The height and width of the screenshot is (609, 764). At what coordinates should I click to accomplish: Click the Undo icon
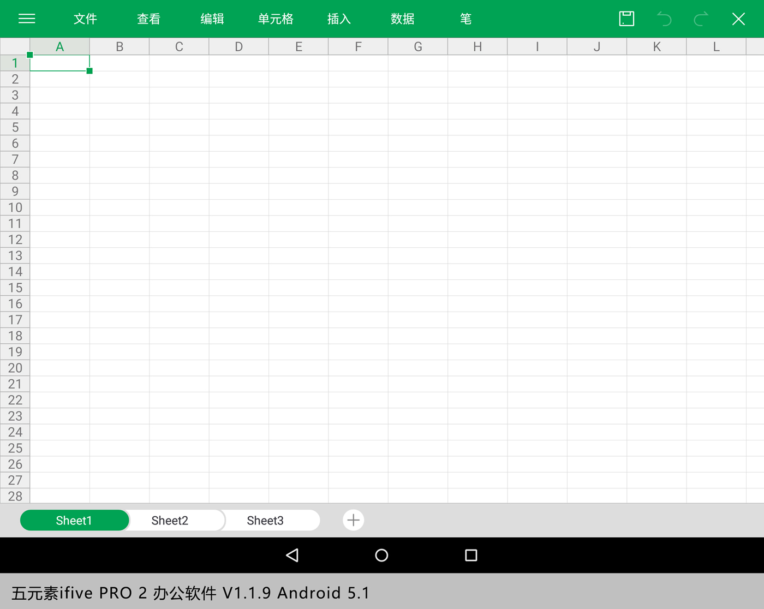click(x=665, y=19)
